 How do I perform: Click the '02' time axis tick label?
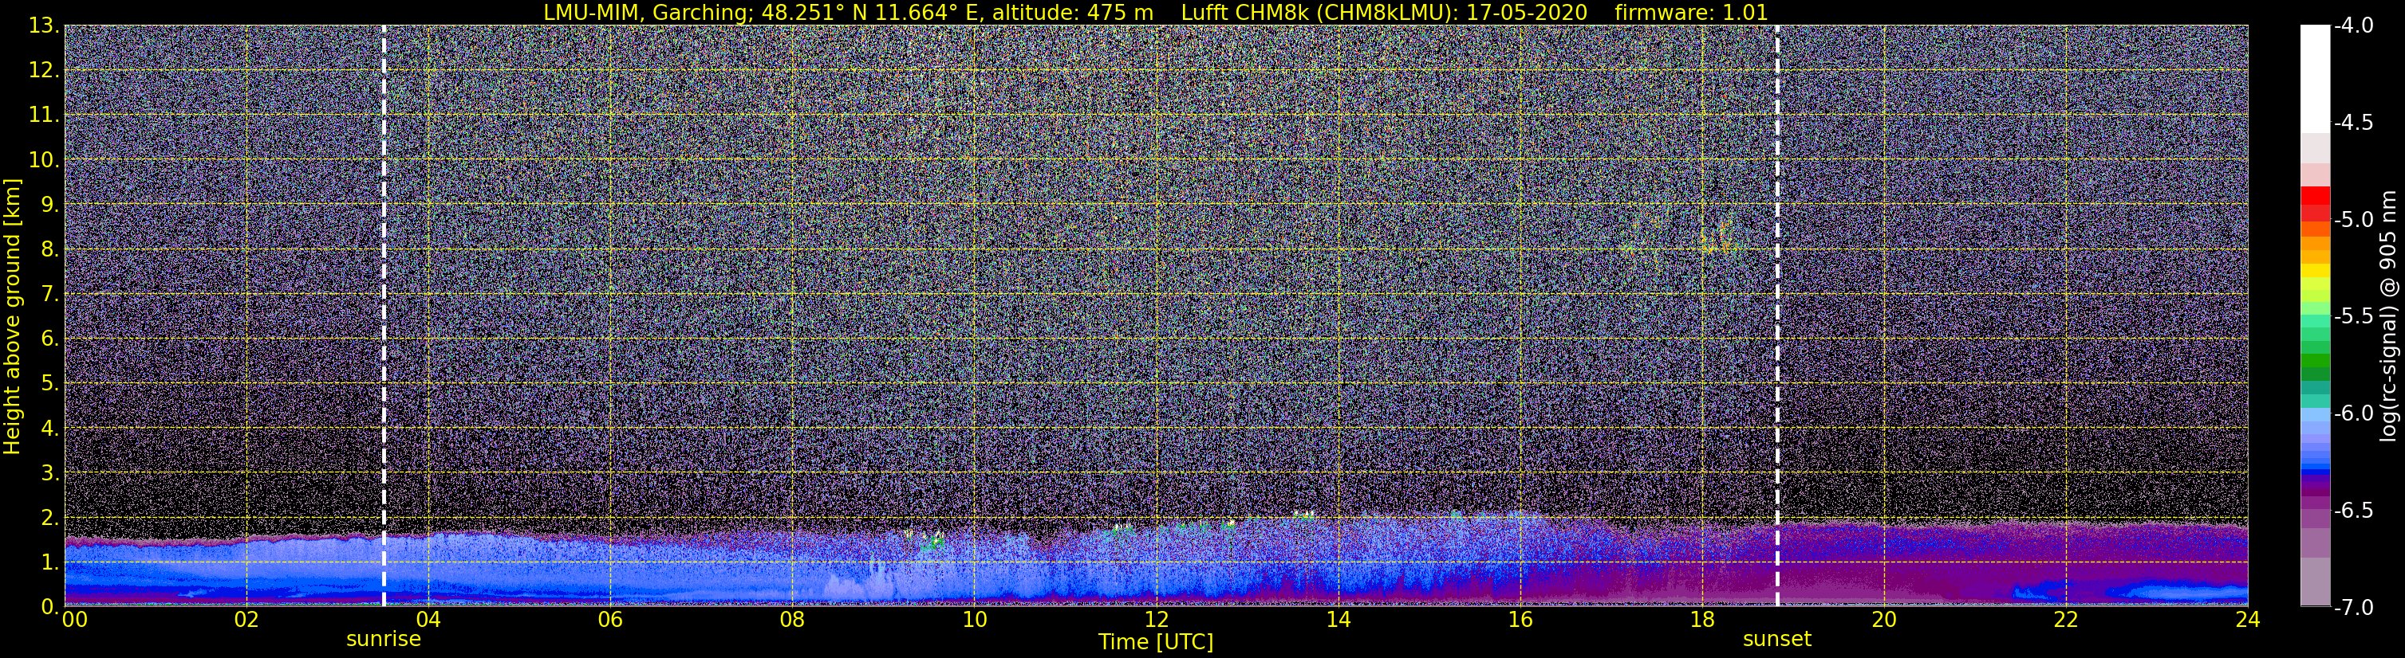tap(246, 620)
